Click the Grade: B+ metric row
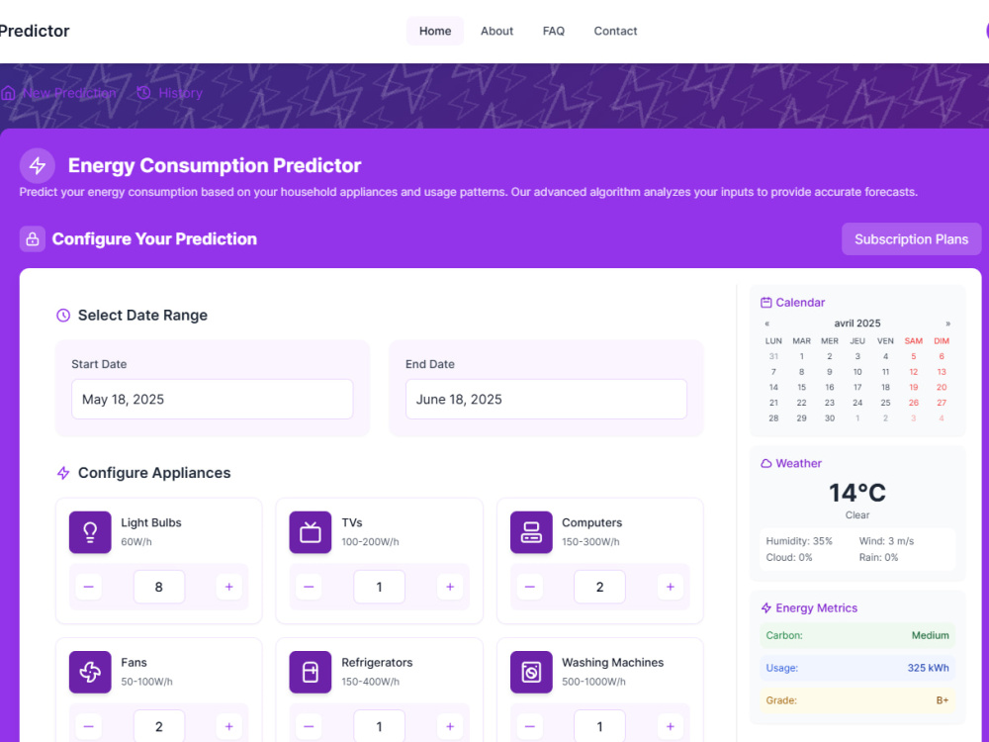The width and height of the screenshot is (989, 742). [x=857, y=700]
